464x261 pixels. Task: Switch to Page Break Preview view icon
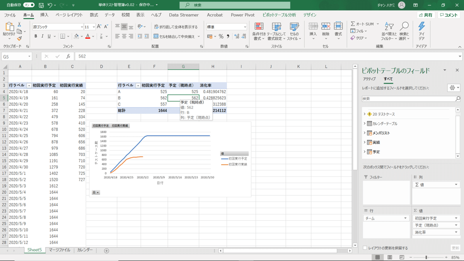tap(401, 257)
